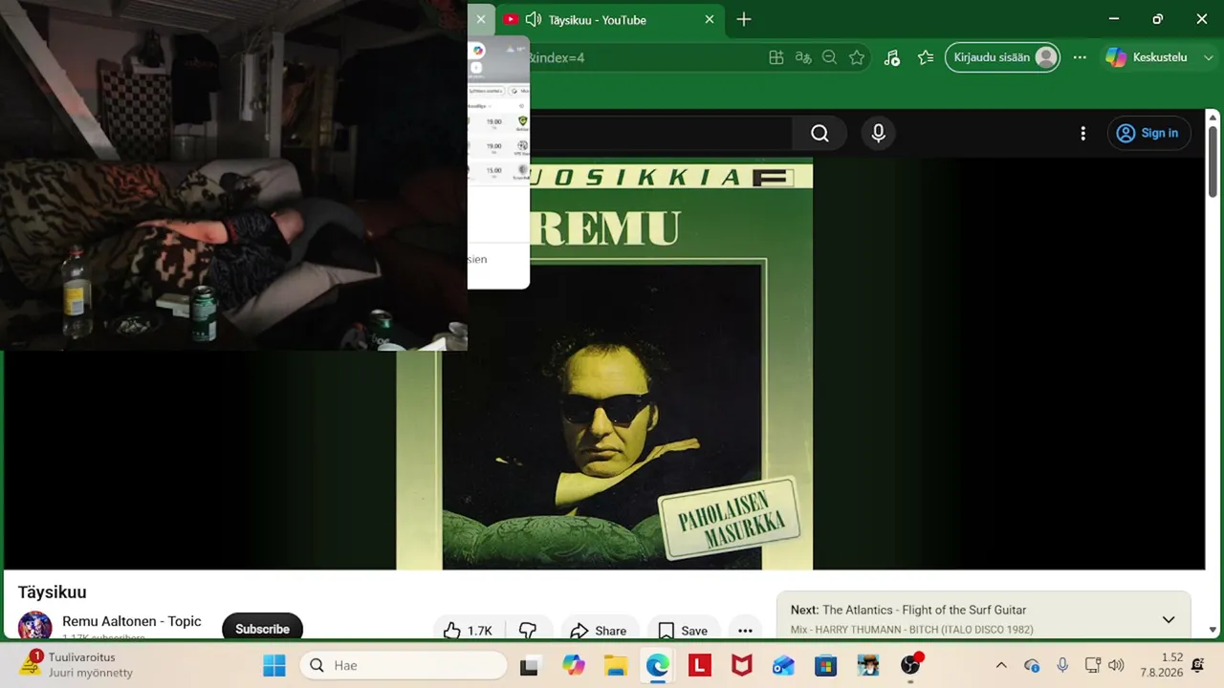
Task: Open the Copilot Keskustelu button
Action: coord(1147,57)
